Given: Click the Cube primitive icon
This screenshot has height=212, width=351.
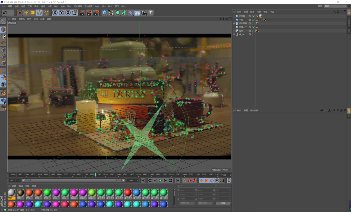Looking at the screenshot, I should pos(104,12).
